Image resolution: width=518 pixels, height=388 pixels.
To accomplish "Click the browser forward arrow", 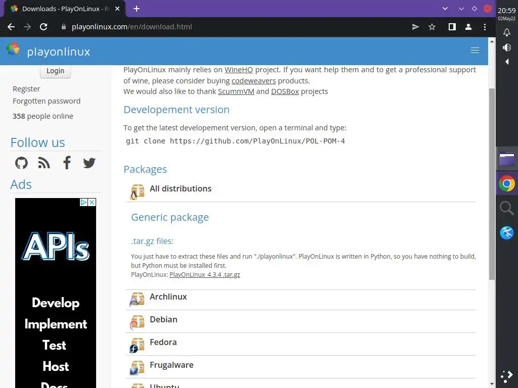I will click(27, 27).
